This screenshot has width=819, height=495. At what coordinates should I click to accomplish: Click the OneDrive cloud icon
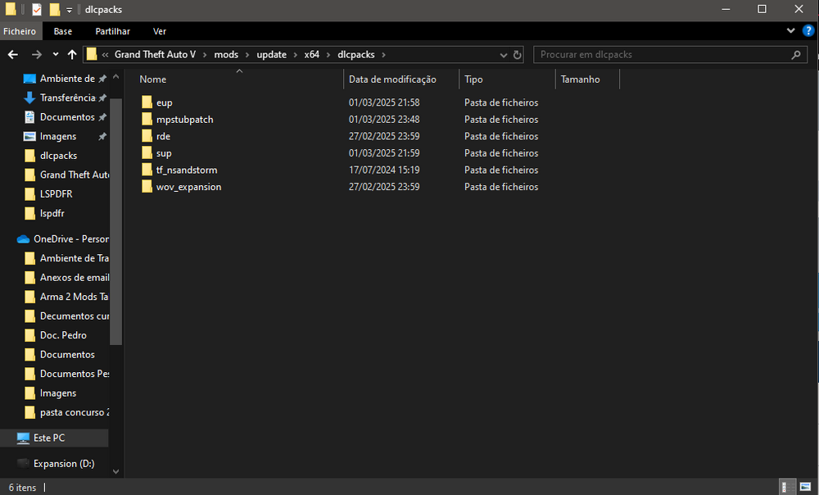click(x=23, y=239)
